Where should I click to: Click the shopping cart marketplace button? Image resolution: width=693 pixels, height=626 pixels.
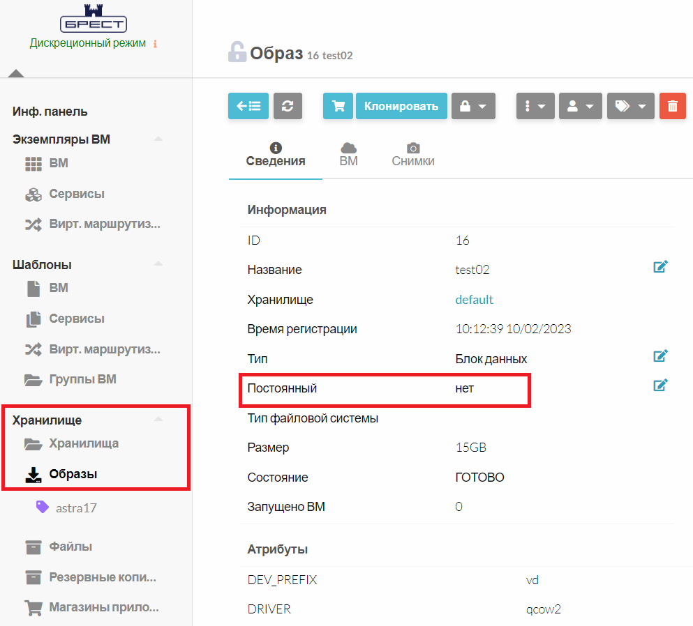[338, 106]
